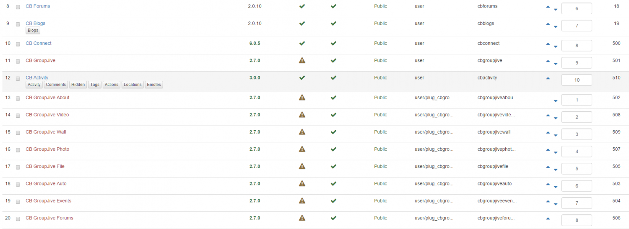Click warning icon in CB GroupJive Wall row
The image size is (629, 229).
(x=302, y=132)
